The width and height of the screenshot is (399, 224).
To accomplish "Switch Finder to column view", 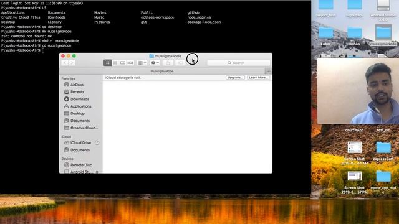I will 123,62.
